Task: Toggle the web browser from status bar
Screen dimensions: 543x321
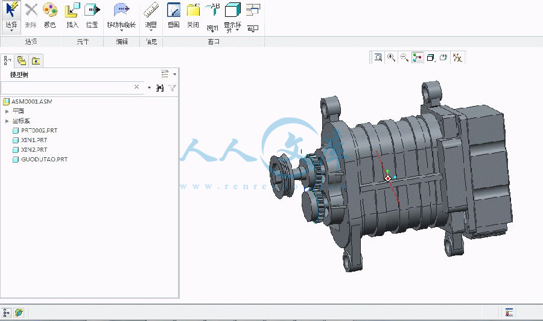Action: click(x=19, y=313)
